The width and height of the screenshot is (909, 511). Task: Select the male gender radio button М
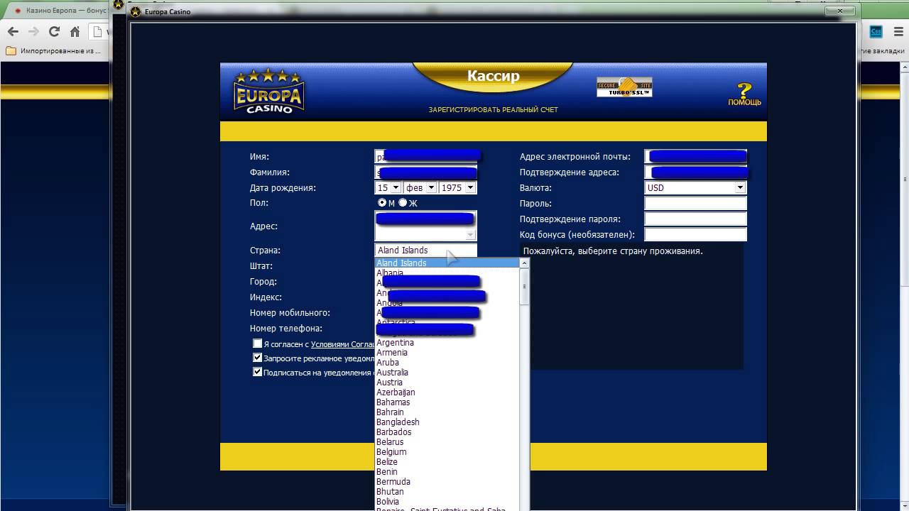click(x=382, y=203)
